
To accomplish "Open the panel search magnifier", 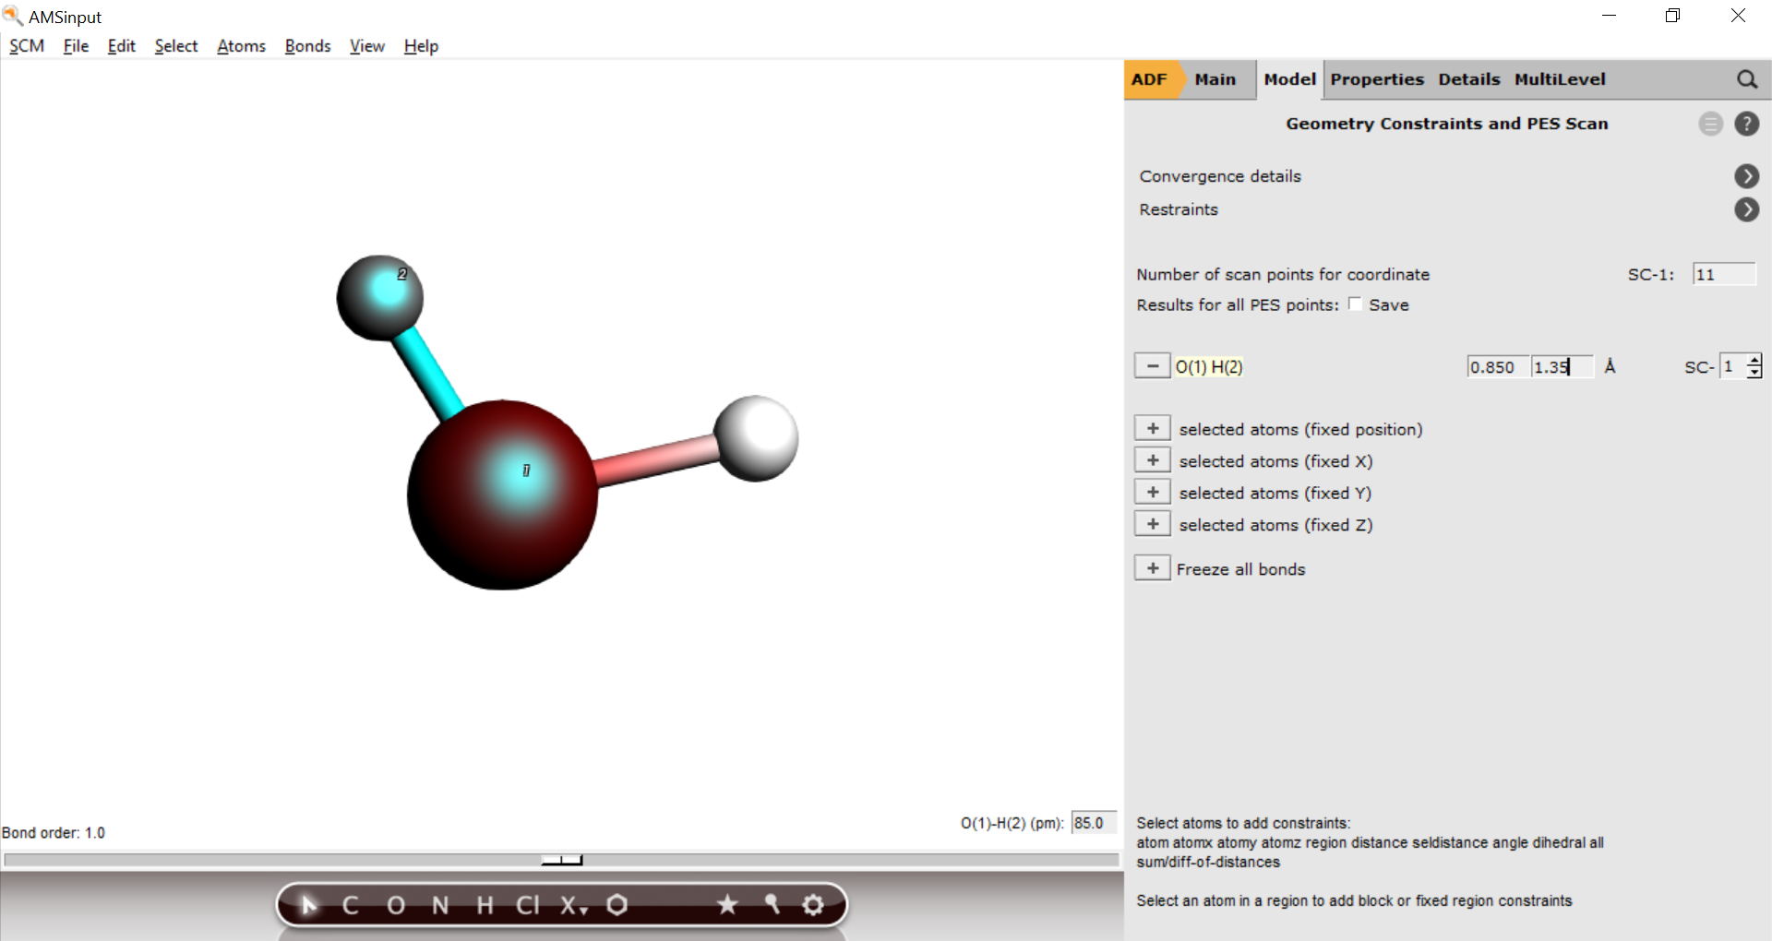I will pyautogui.click(x=1746, y=79).
